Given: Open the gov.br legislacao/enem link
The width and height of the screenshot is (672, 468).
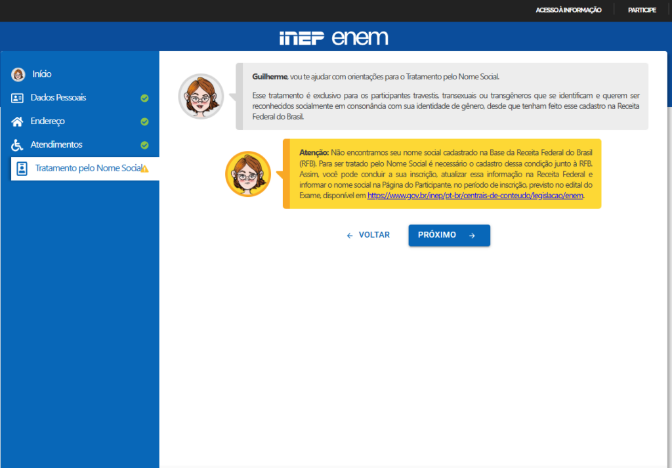Looking at the screenshot, I should 475,196.
